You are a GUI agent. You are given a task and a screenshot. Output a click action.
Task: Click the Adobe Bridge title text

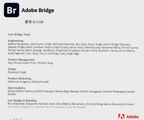tap(38, 10)
